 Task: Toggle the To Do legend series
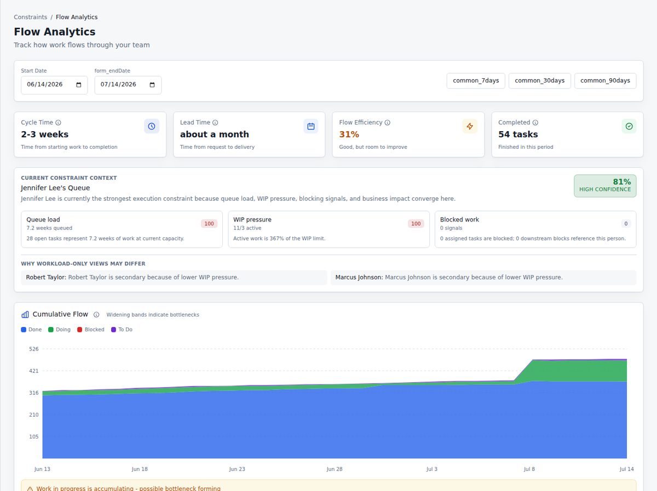(x=122, y=330)
